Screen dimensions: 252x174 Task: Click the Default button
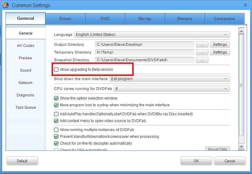coord(22,161)
